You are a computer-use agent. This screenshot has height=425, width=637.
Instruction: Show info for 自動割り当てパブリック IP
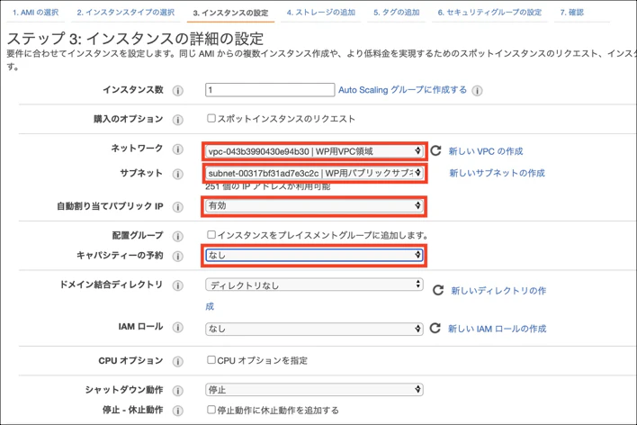(177, 207)
